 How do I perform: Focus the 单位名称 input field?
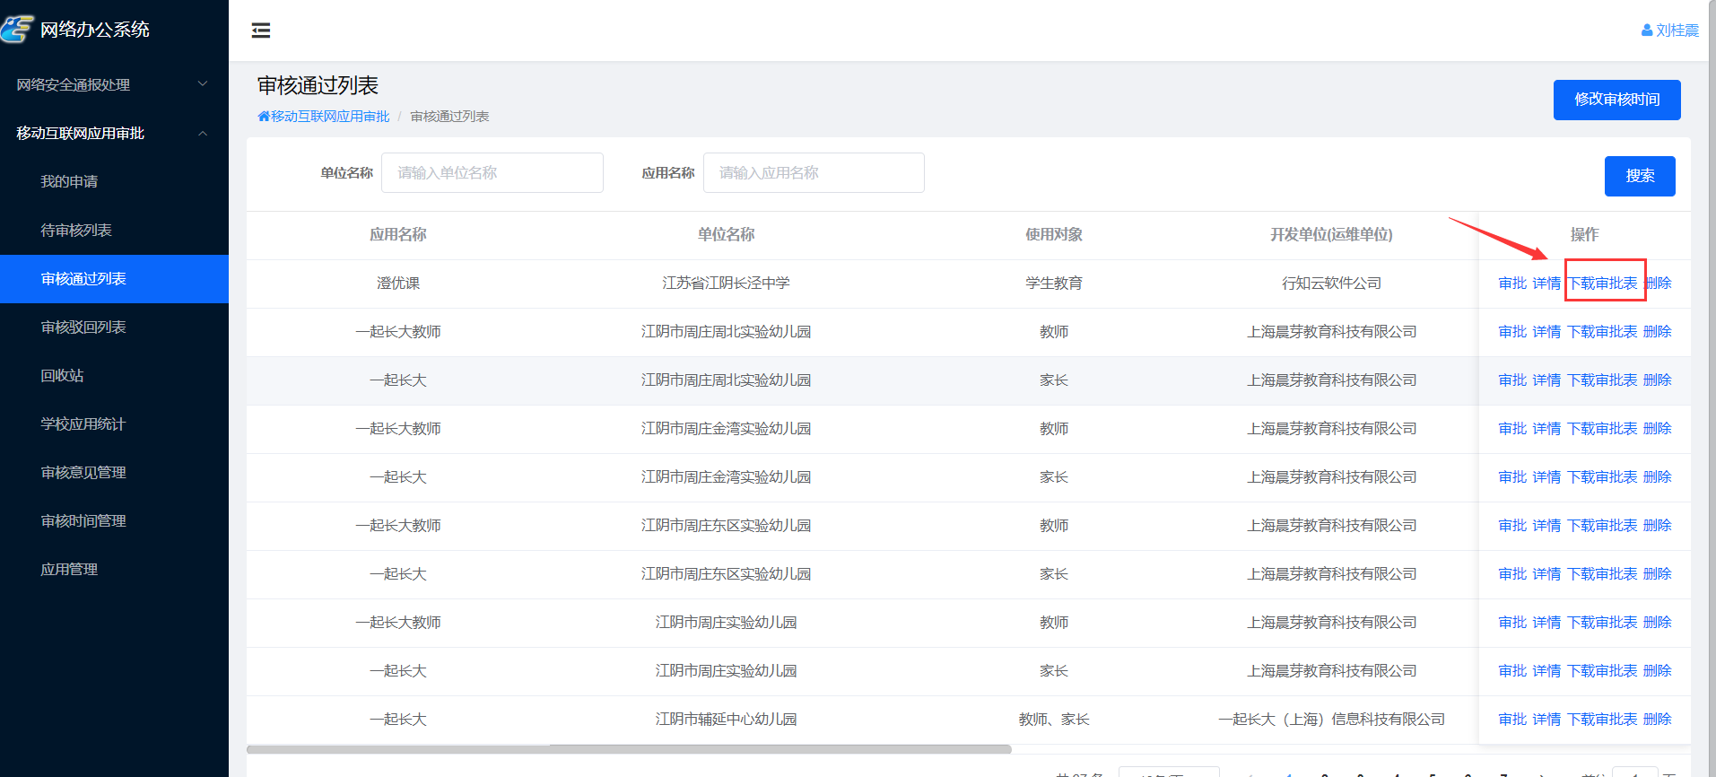coord(492,173)
